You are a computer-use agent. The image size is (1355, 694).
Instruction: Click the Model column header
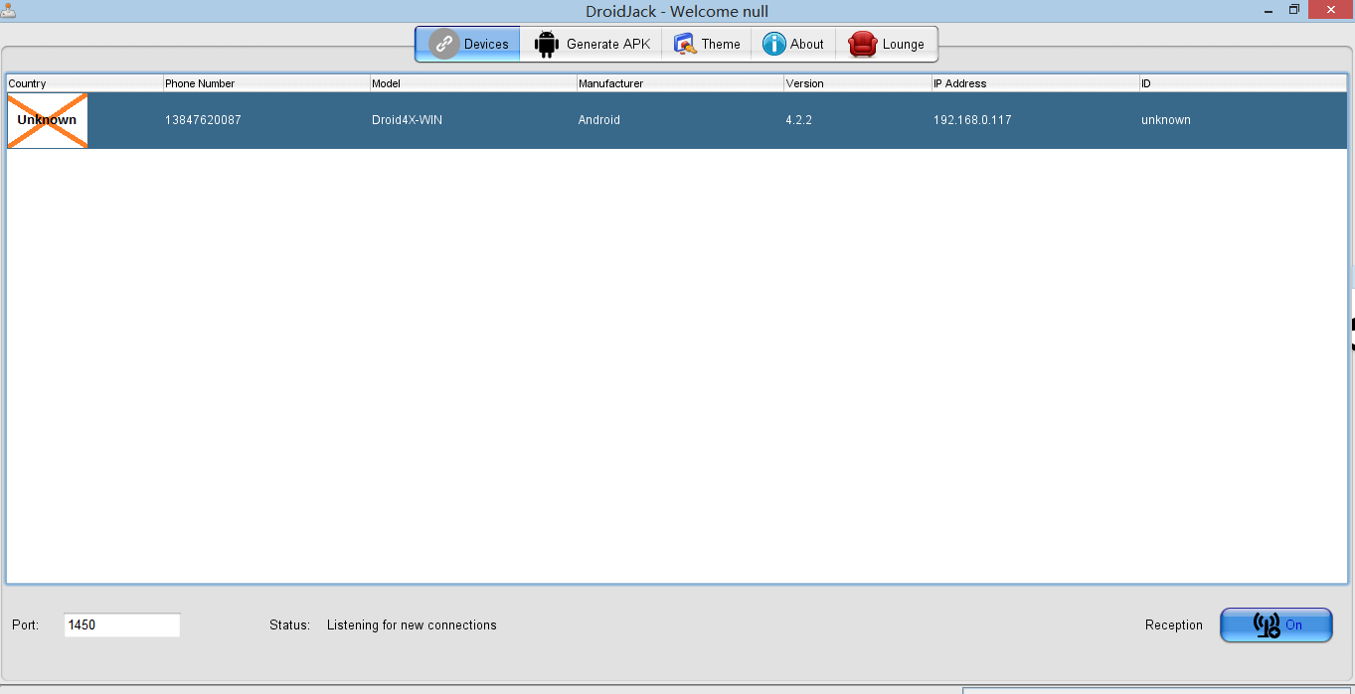[473, 83]
